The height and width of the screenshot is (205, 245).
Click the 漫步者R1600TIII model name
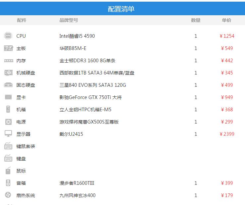point(77,183)
